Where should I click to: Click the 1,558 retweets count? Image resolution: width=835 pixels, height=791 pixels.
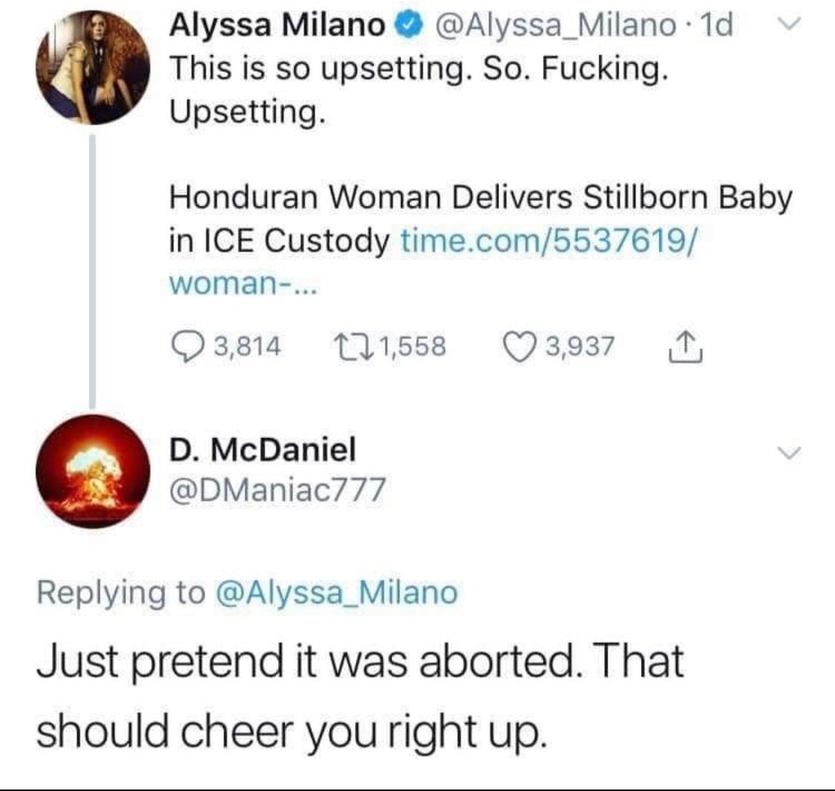click(413, 347)
